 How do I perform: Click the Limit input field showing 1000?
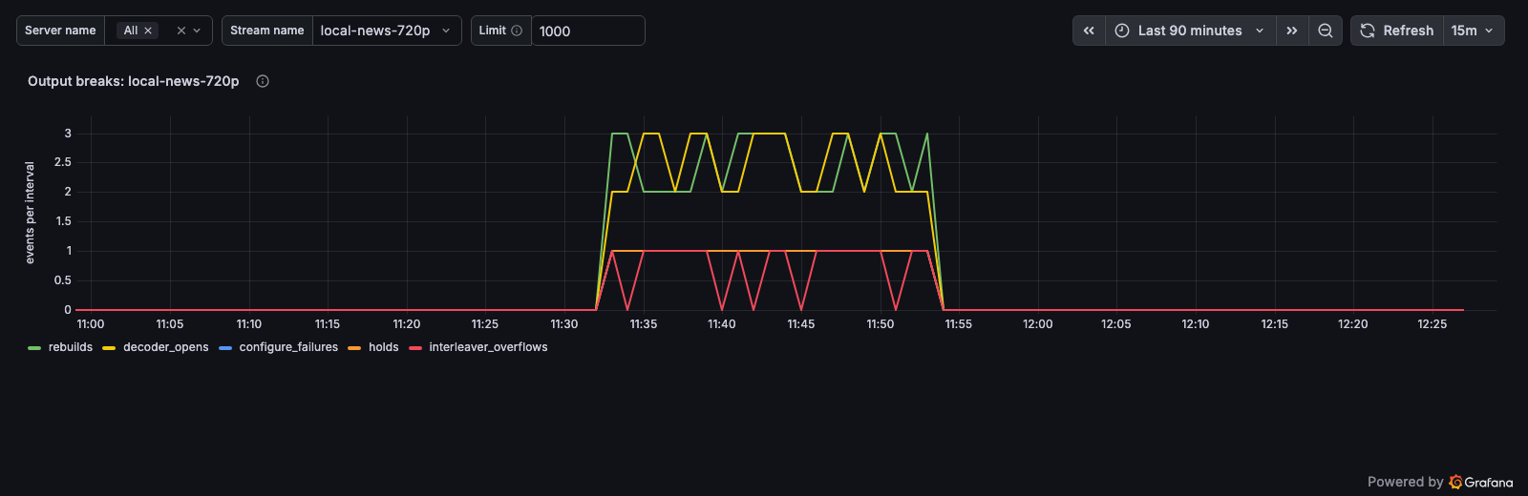[x=588, y=31]
